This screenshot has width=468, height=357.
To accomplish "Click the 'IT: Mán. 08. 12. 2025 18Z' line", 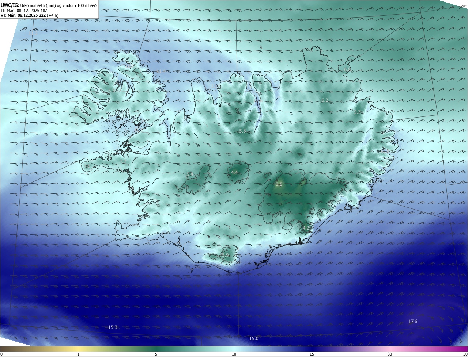I will [24, 10].
